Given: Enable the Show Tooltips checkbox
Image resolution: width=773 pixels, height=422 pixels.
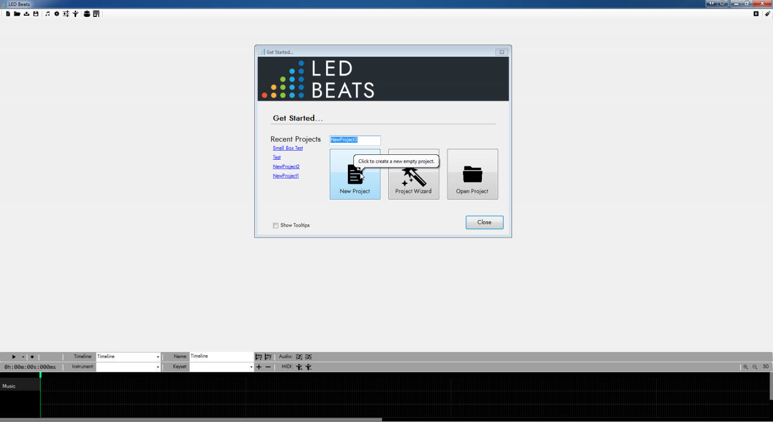Looking at the screenshot, I should (x=275, y=225).
